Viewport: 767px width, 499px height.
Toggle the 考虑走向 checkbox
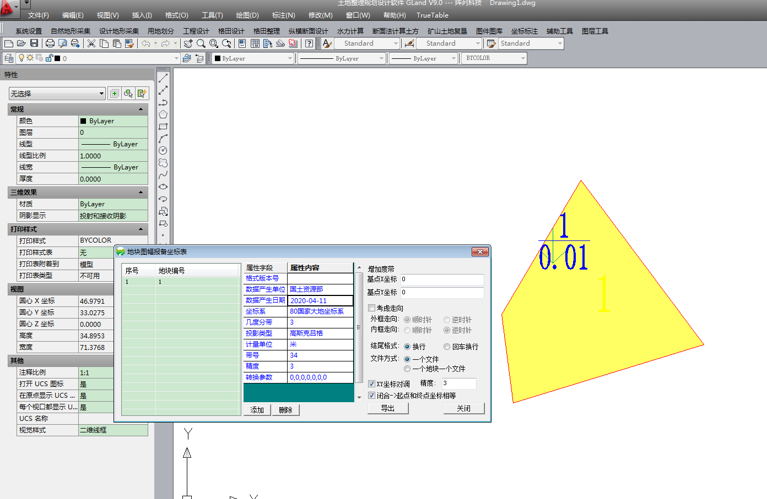(x=371, y=308)
